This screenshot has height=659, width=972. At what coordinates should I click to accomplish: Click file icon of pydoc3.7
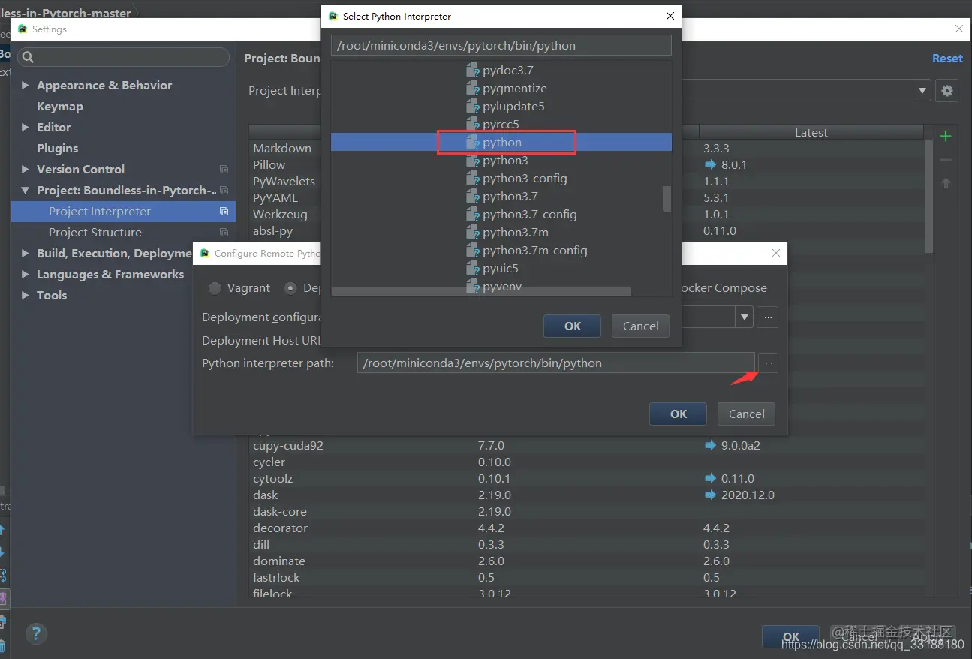click(x=472, y=71)
